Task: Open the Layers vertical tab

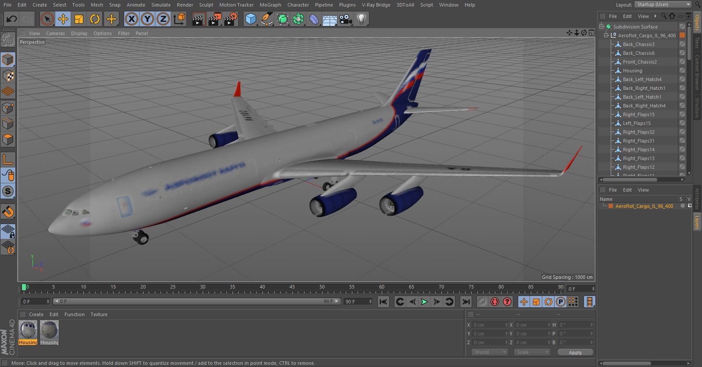Action: point(697,222)
